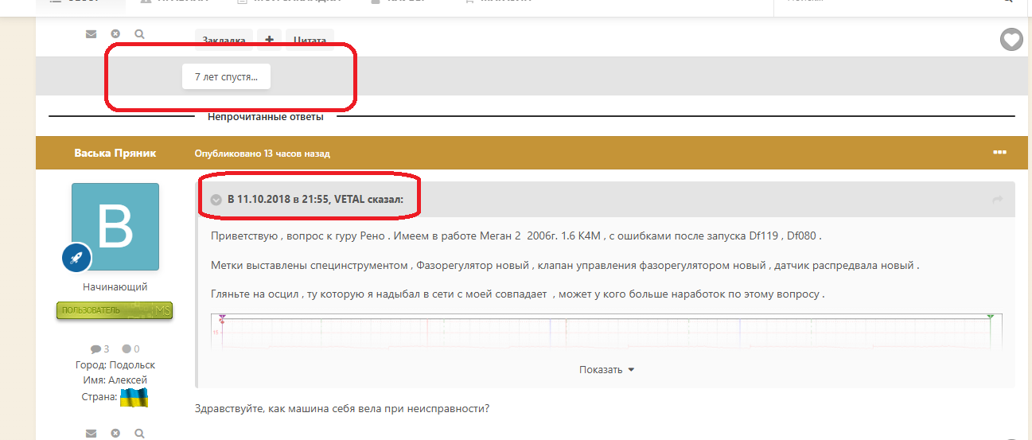The image size is (1032, 440).
Task: Click the magnifier icon below the user profile
Action: click(x=139, y=434)
